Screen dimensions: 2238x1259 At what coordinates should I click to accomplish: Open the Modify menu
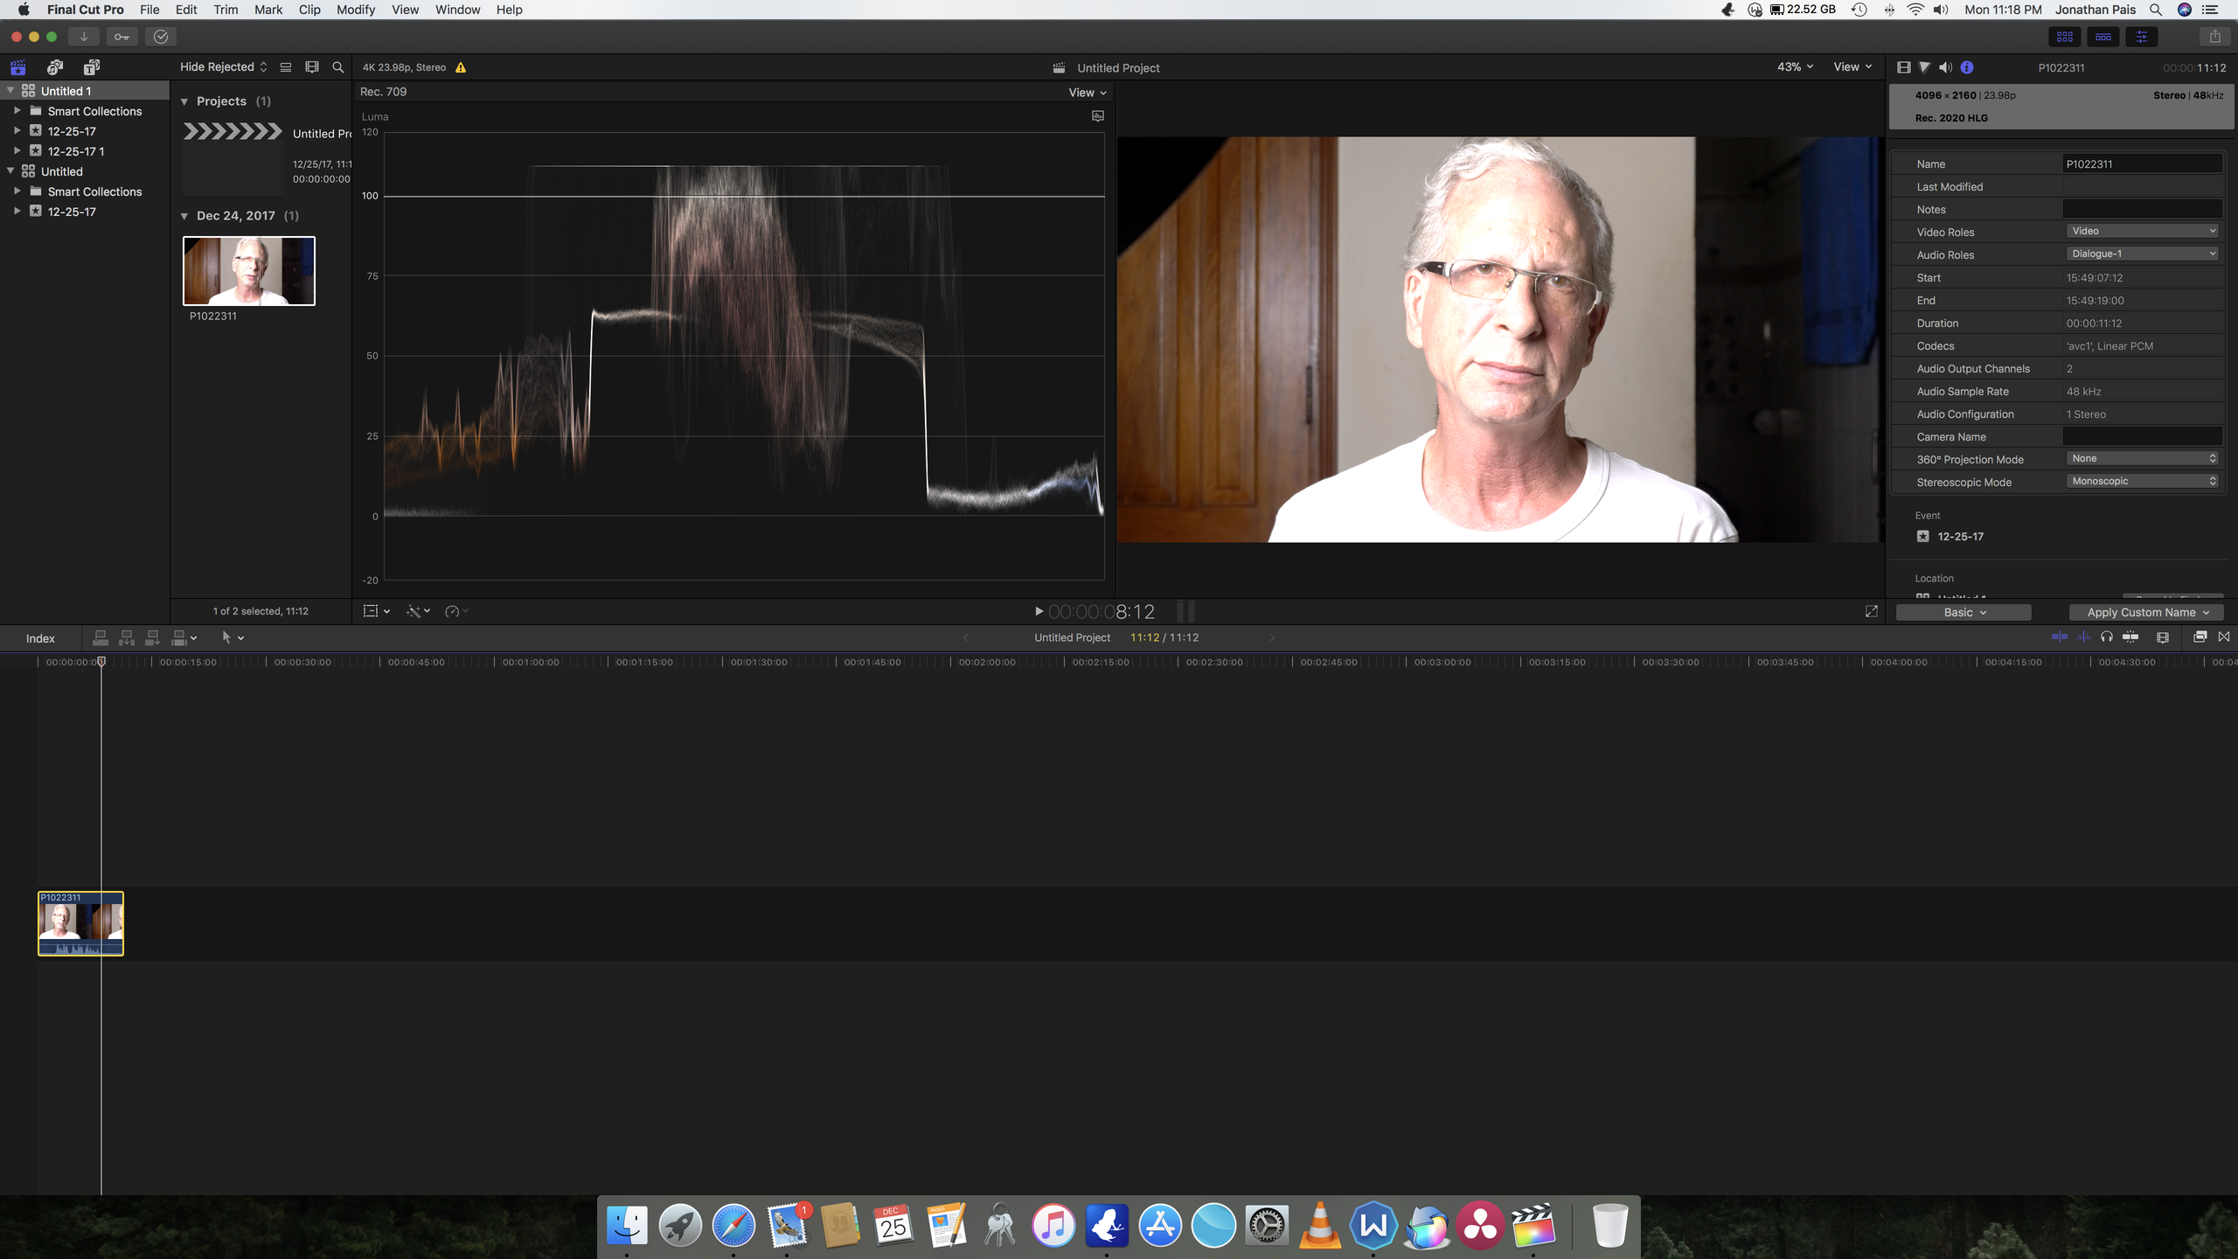coord(355,10)
